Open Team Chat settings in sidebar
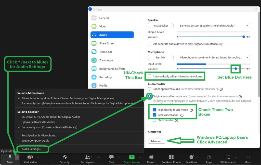This screenshot has width=261, height=165. click(112, 52)
